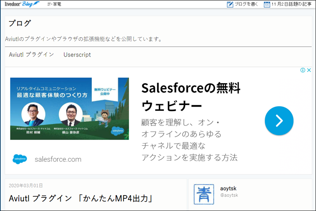Viewport: 316px width, 211px height.
Task: Click the calendar icon in the header
Action: (x=267, y=4)
